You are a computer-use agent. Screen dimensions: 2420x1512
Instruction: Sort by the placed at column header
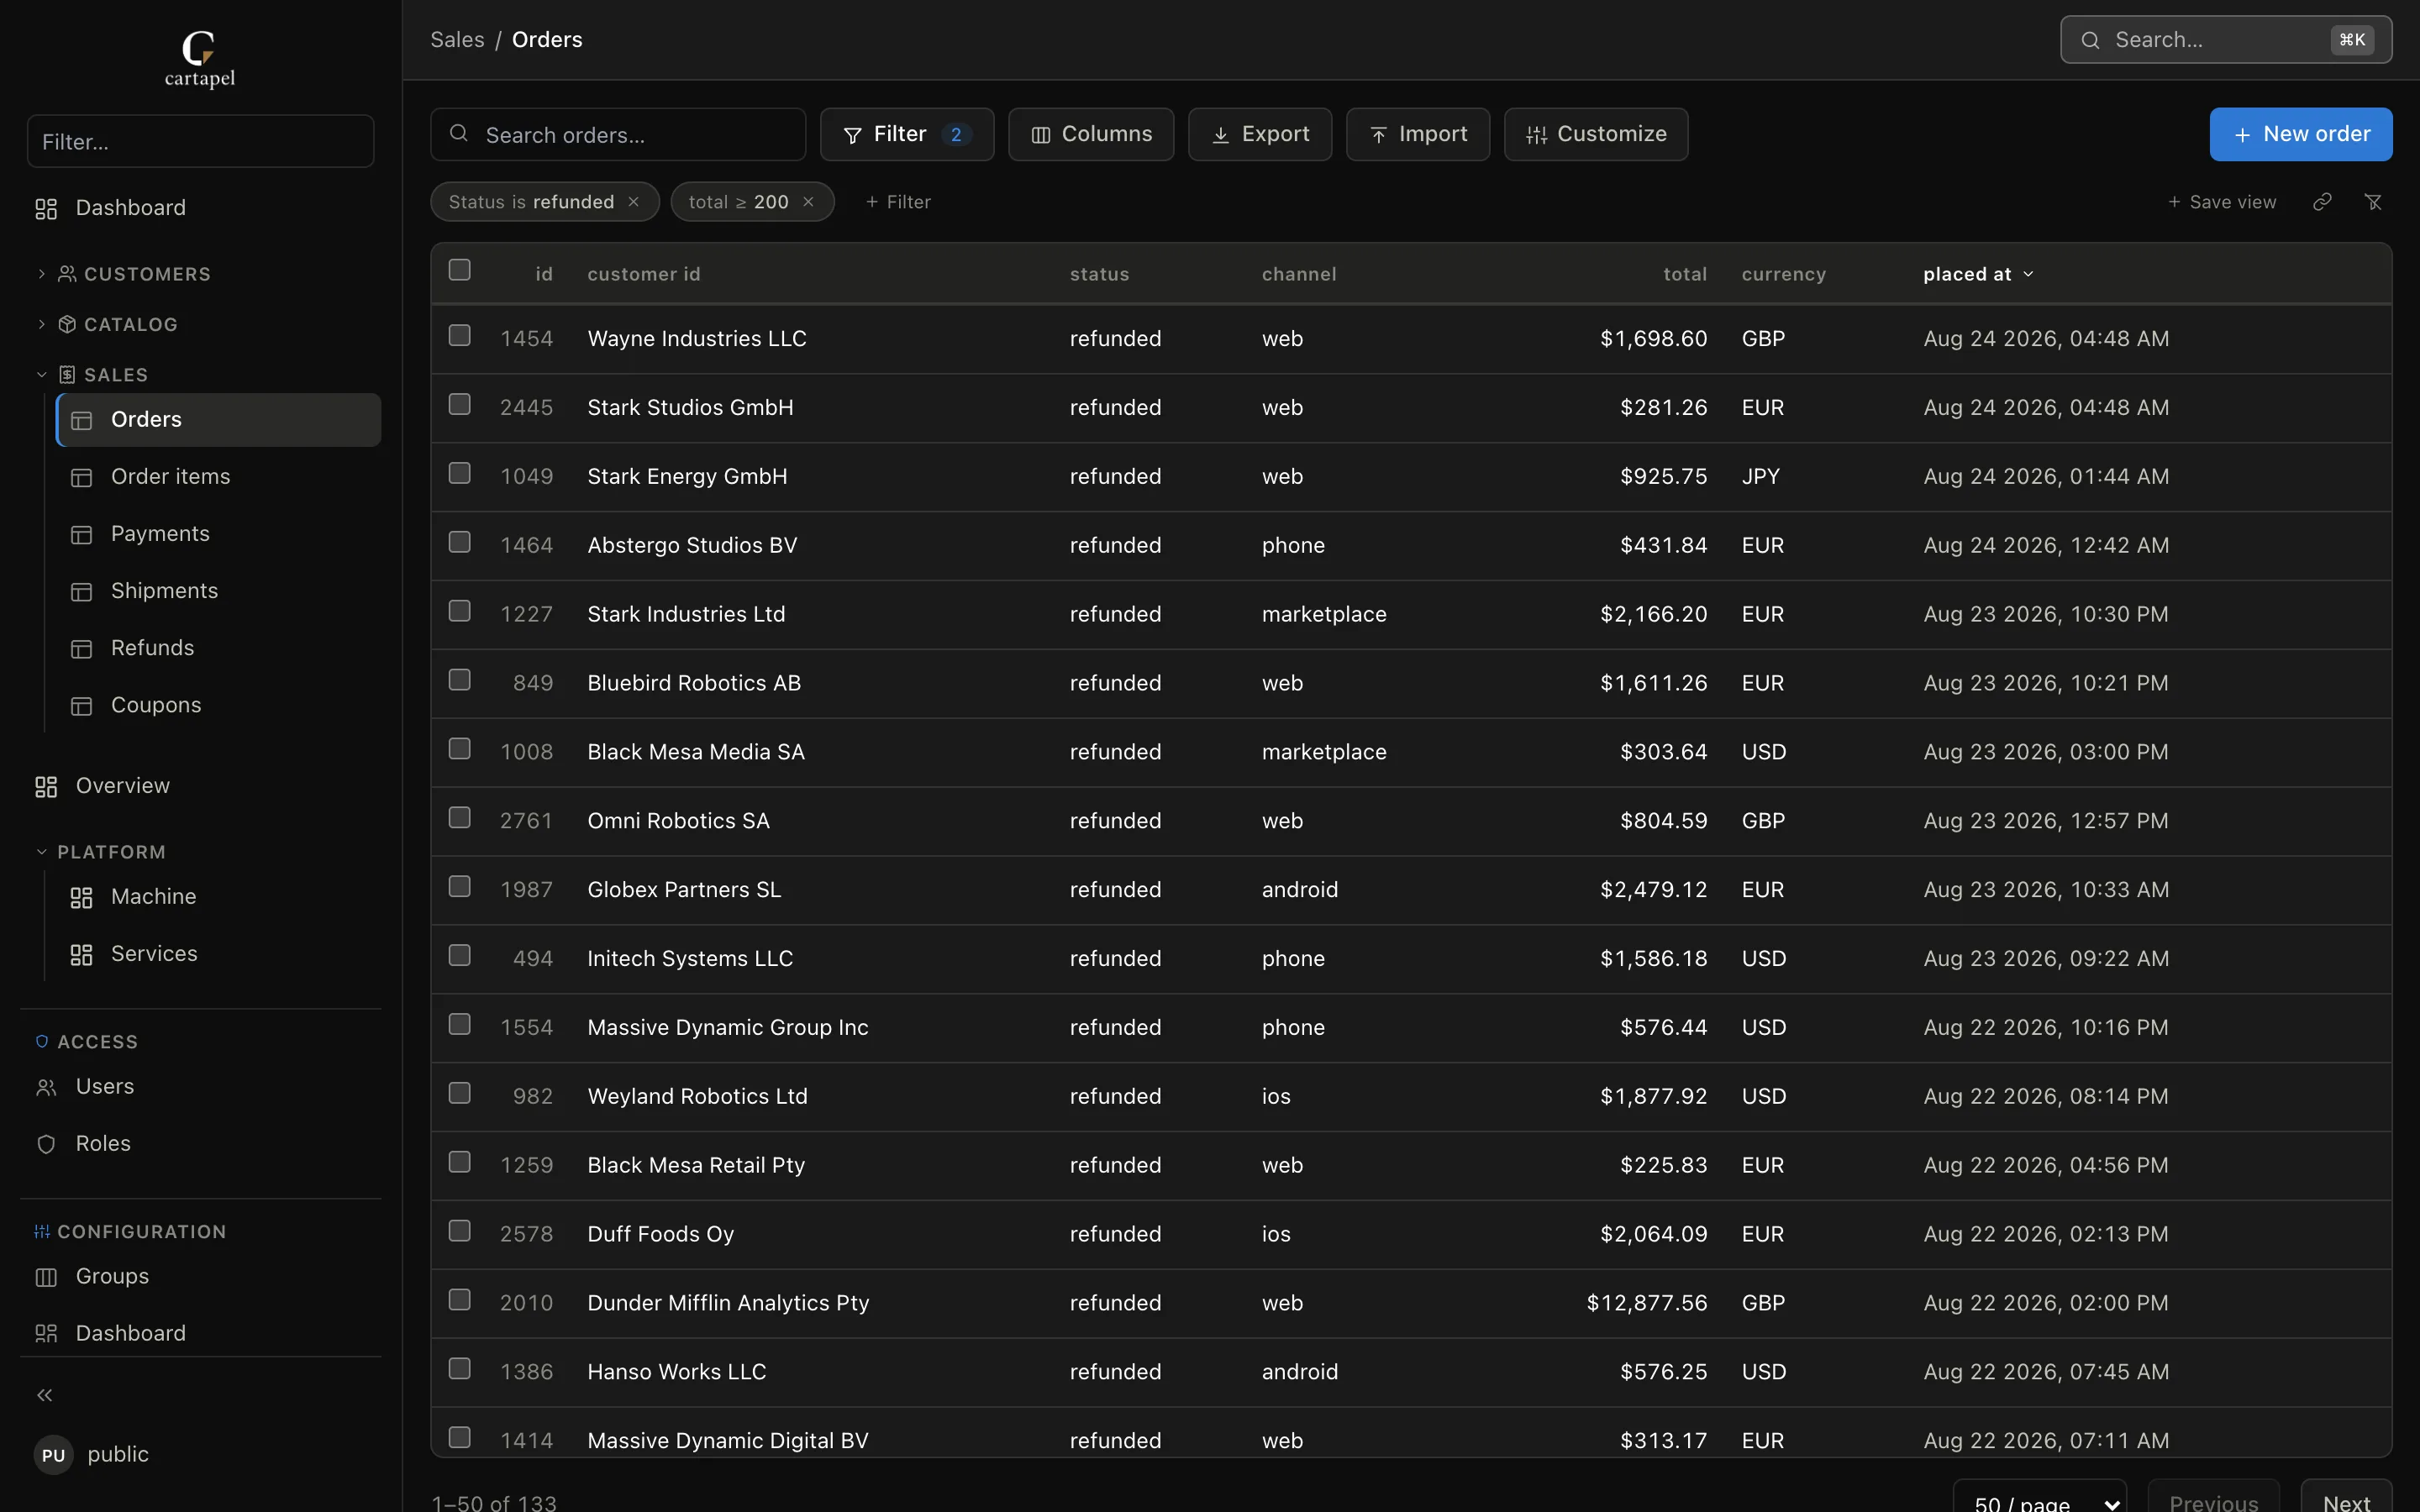(x=1977, y=274)
